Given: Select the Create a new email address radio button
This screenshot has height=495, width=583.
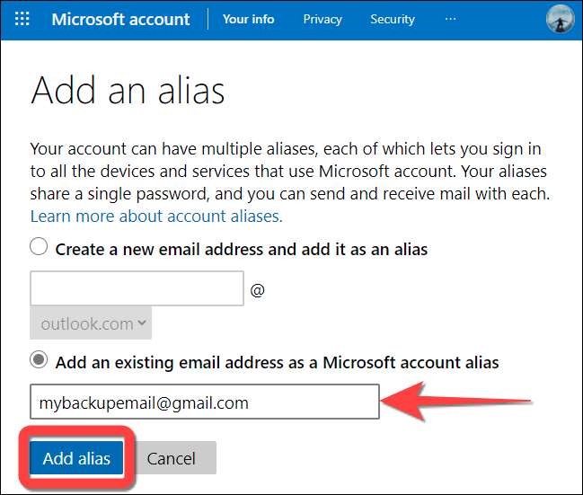Looking at the screenshot, I should pyautogui.click(x=39, y=248).
